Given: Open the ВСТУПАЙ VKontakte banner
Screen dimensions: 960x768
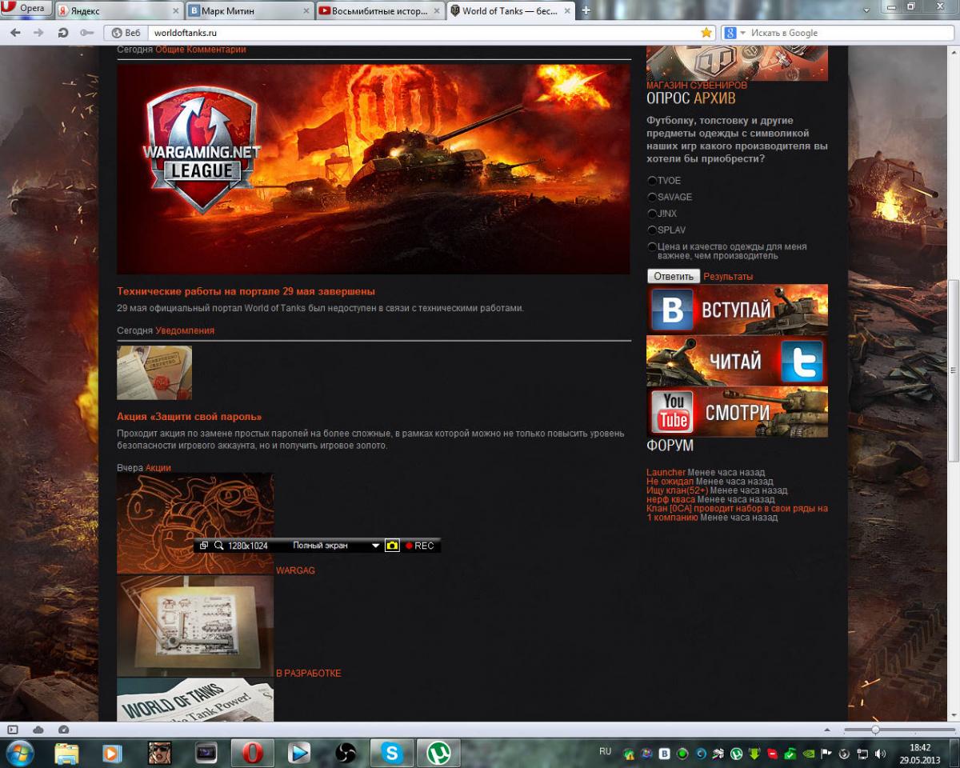Looking at the screenshot, I should (x=737, y=309).
